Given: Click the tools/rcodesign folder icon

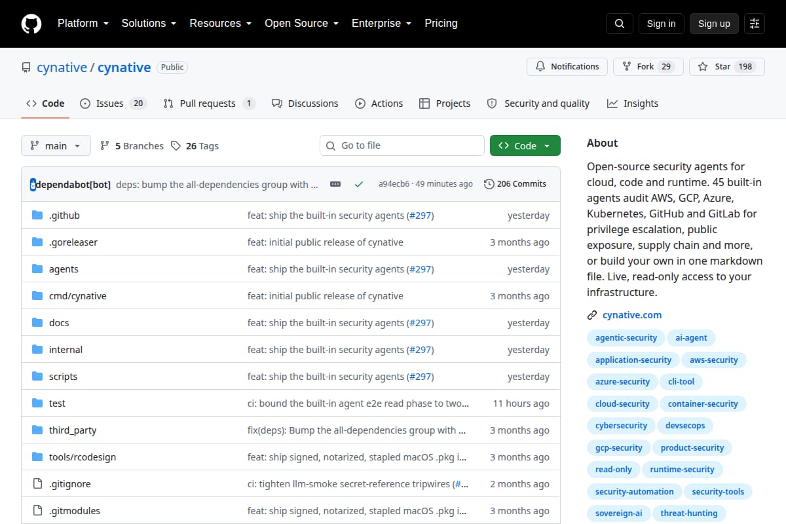Looking at the screenshot, I should point(37,457).
